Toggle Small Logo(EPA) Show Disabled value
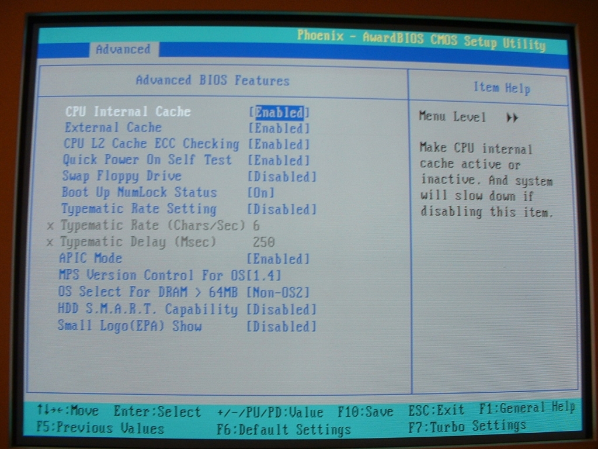Viewport: 598px width, 449px height. [x=281, y=326]
